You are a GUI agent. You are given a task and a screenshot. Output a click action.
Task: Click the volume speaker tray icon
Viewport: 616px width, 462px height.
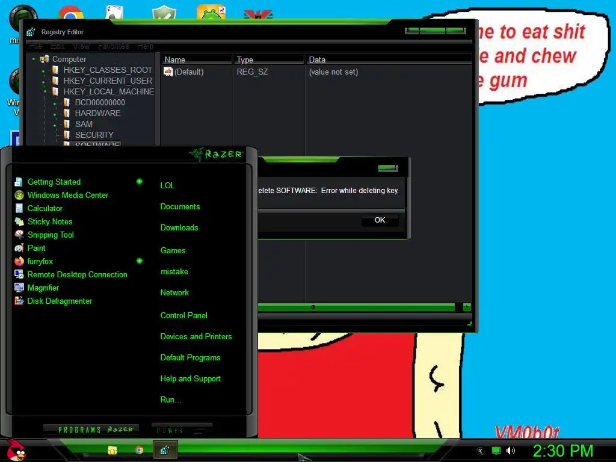coord(510,451)
